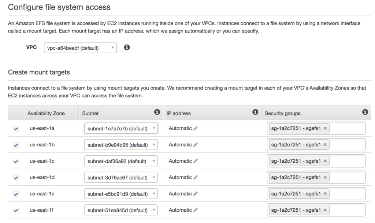Remove sgefs1 security group from us-east-1c
Image resolution: width=375 pixels, height=223 pixels.
click(325, 161)
